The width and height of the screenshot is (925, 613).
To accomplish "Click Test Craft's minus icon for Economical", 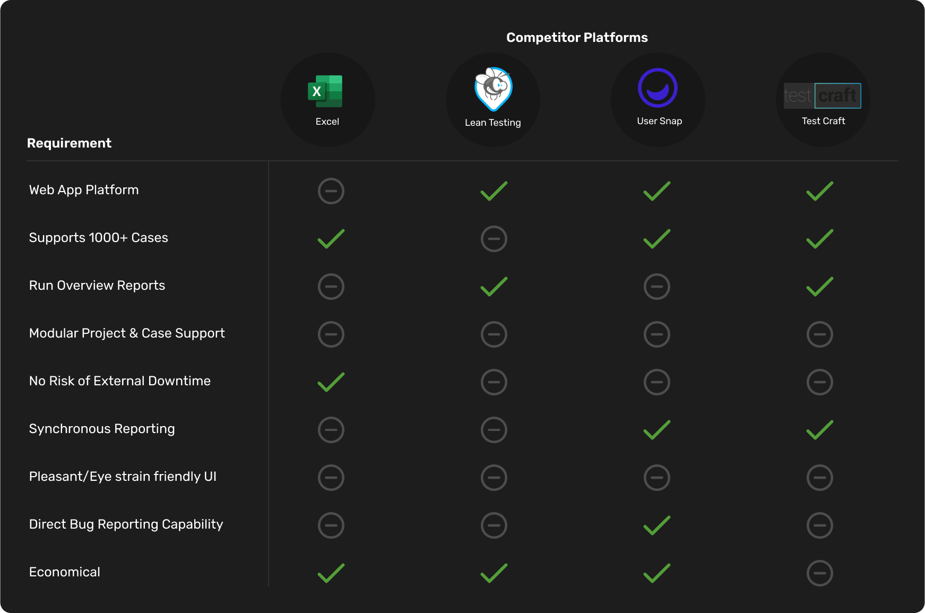I will (819, 573).
